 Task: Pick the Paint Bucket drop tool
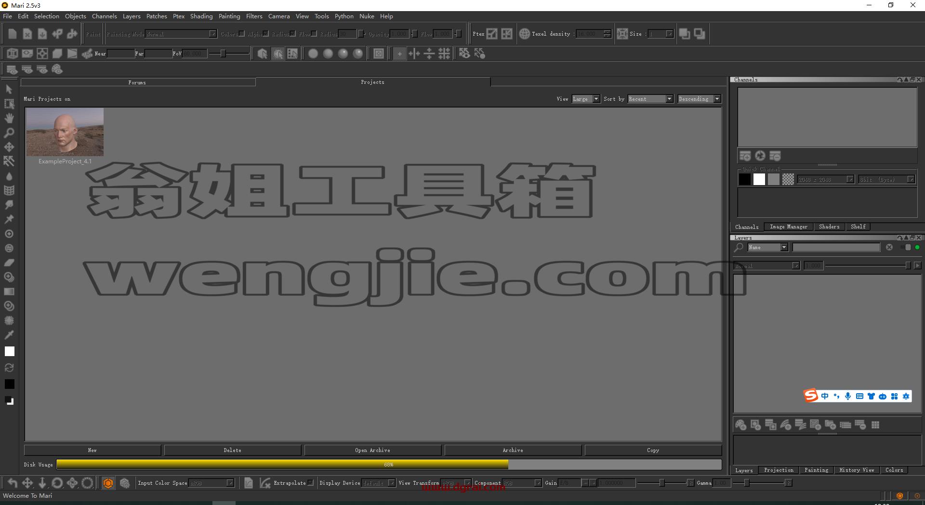click(x=9, y=176)
